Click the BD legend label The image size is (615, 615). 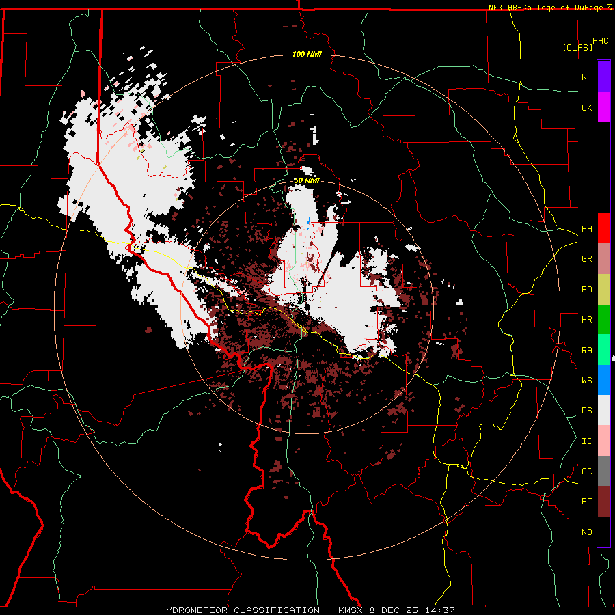pos(586,290)
